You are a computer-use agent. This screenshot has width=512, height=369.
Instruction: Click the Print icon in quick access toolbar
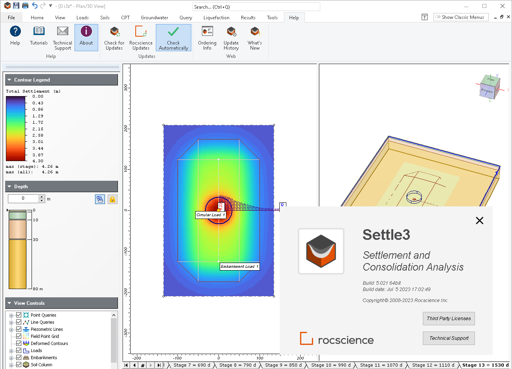click(x=25, y=6)
